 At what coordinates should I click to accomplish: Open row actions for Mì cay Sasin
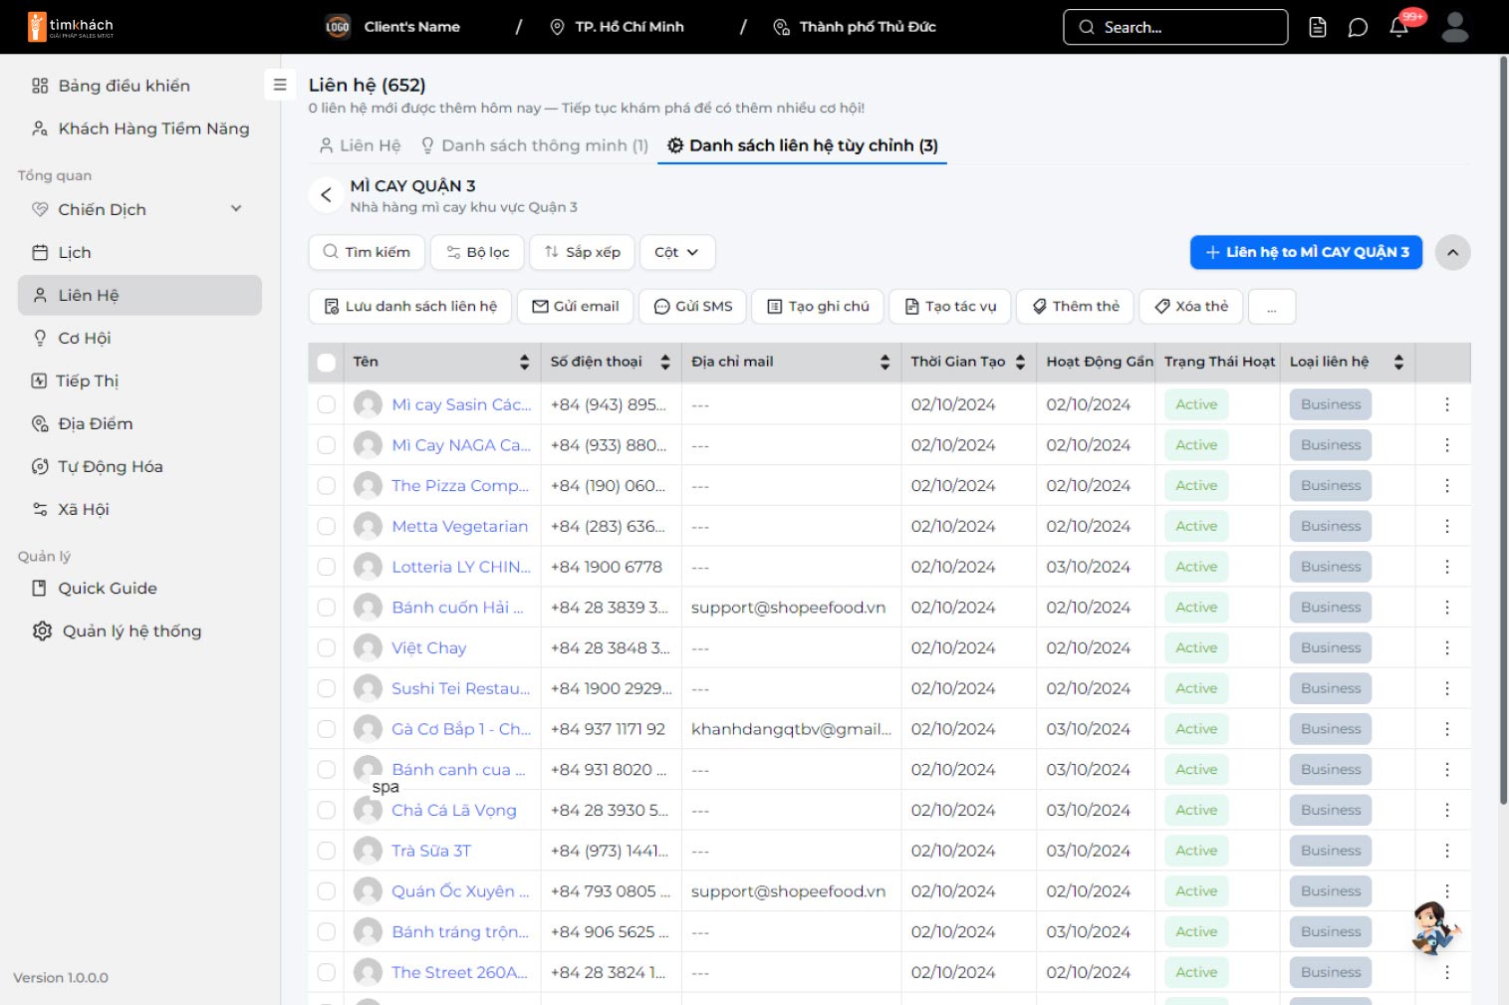tap(1447, 404)
